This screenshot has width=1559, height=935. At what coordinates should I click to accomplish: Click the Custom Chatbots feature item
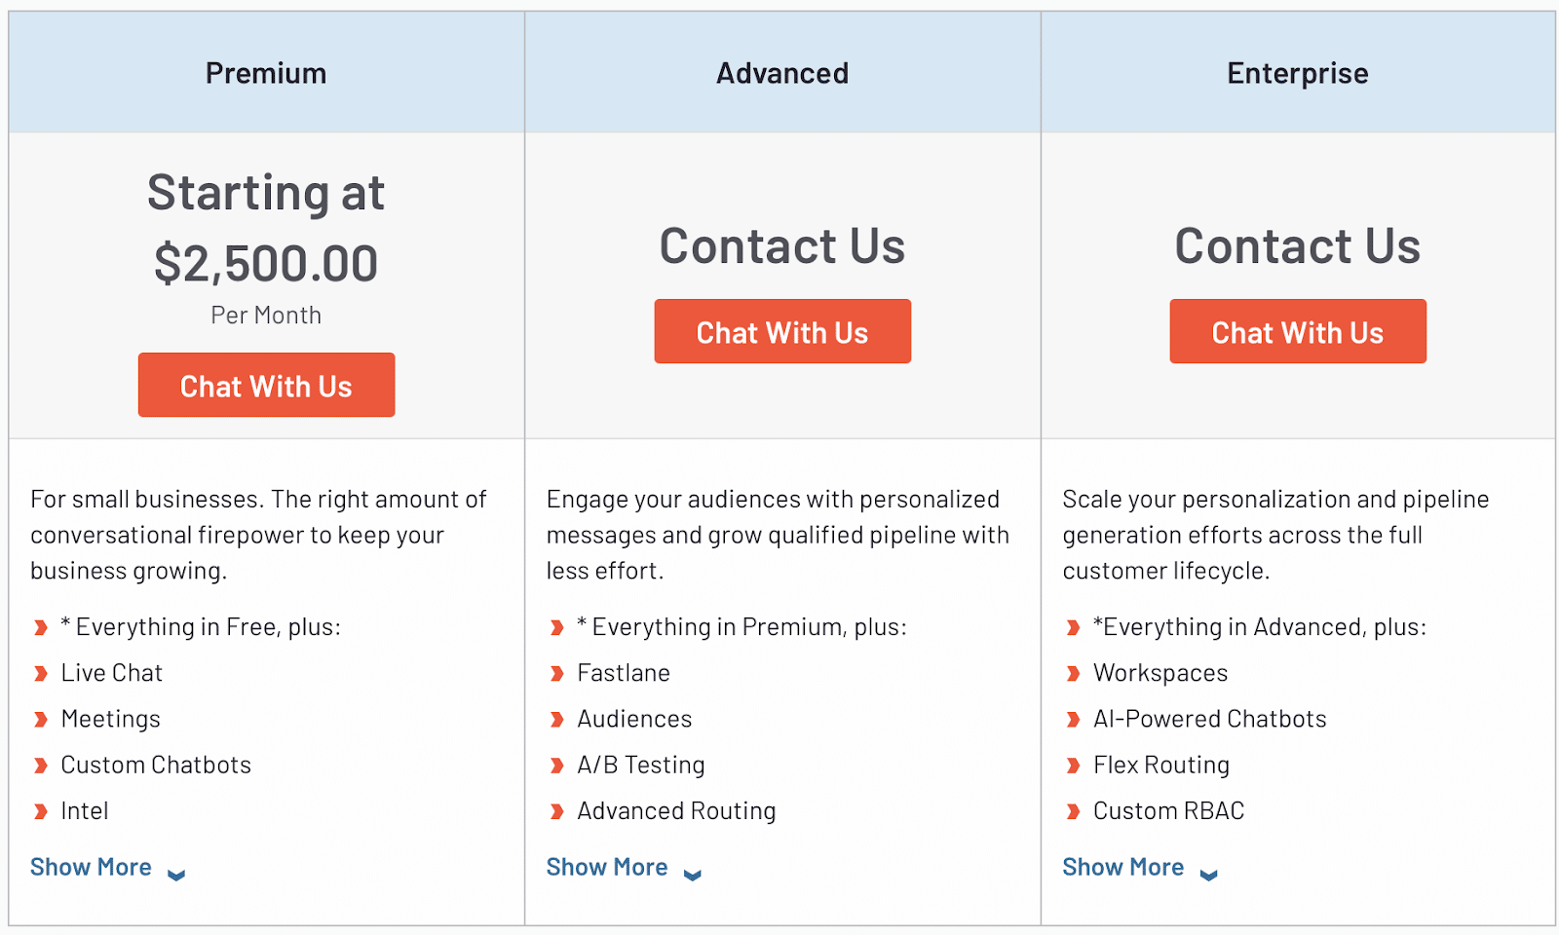click(156, 765)
